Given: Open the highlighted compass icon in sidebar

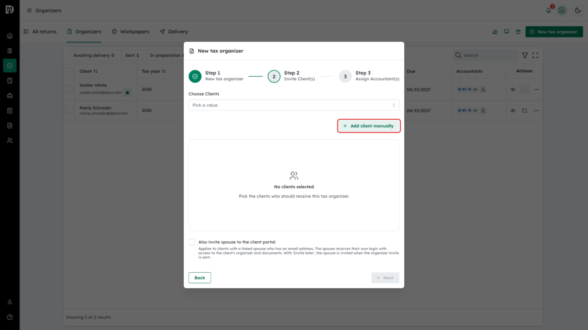Looking at the screenshot, I should tap(10, 65).
